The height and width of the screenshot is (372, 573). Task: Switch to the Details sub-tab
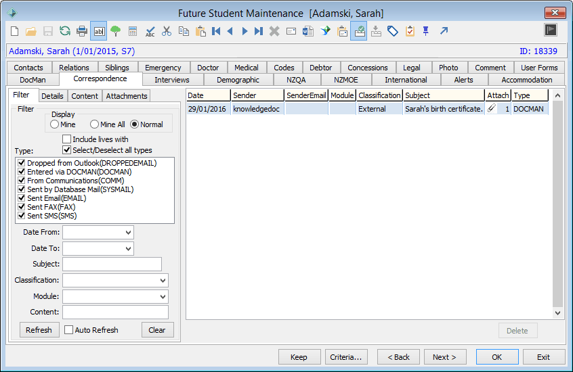(52, 96)
